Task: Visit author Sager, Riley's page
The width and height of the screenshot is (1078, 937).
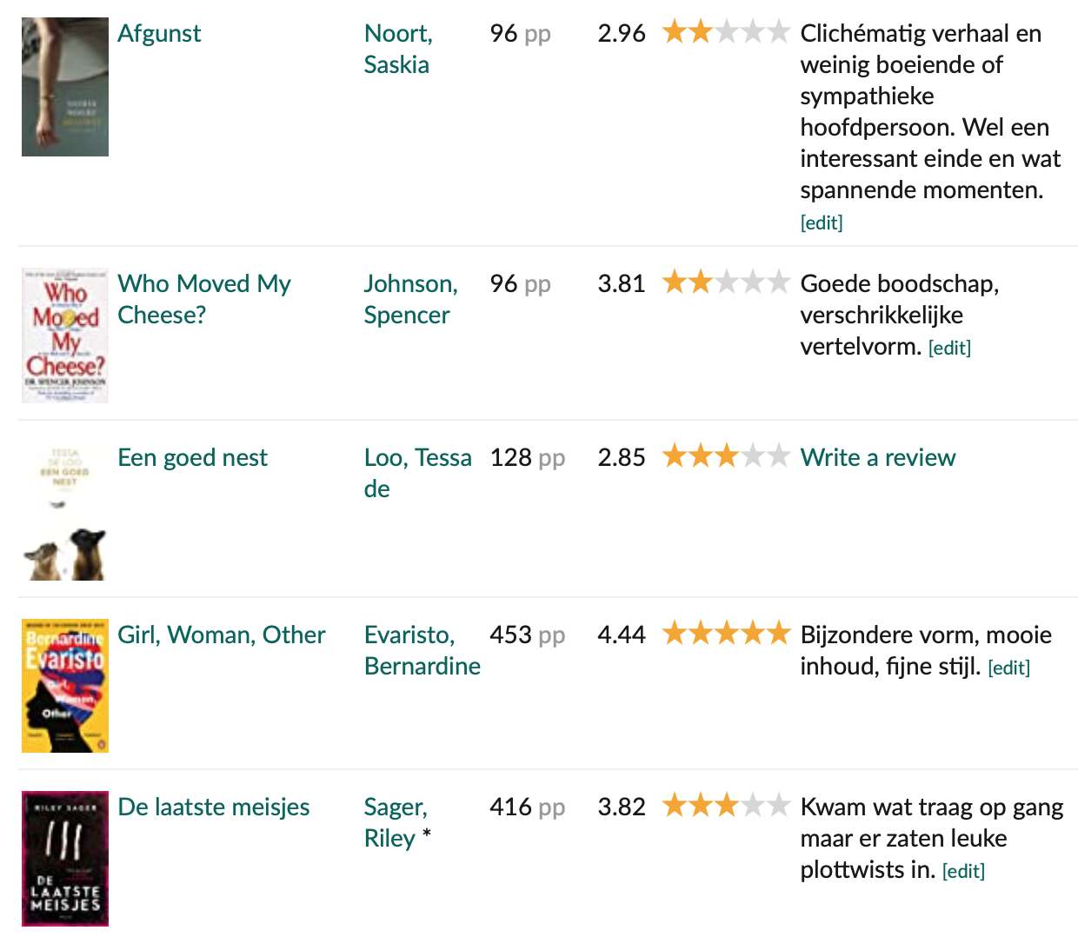Action: 394,822
